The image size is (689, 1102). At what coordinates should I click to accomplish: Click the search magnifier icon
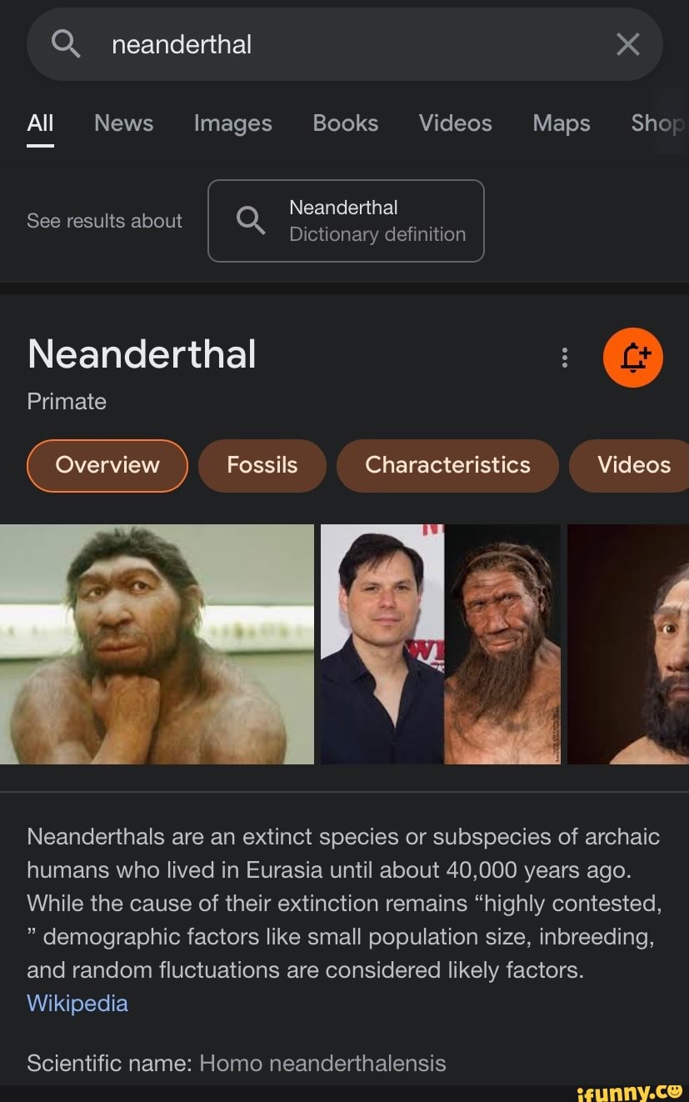click(x=65, y=44)
